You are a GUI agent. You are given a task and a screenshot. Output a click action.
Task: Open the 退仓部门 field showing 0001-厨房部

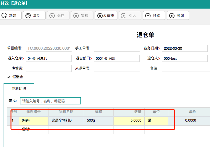click(x=116, y=58)
